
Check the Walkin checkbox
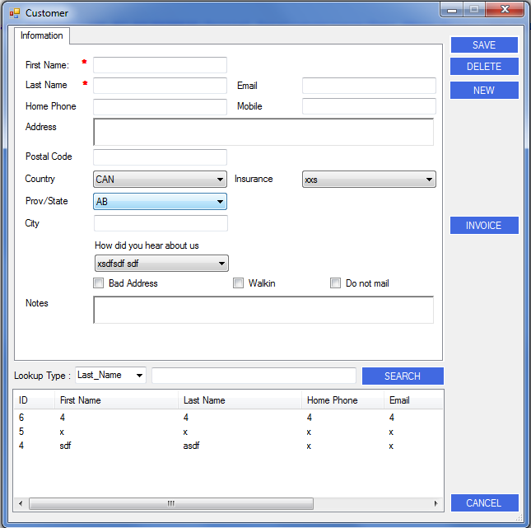coord(239,283)
